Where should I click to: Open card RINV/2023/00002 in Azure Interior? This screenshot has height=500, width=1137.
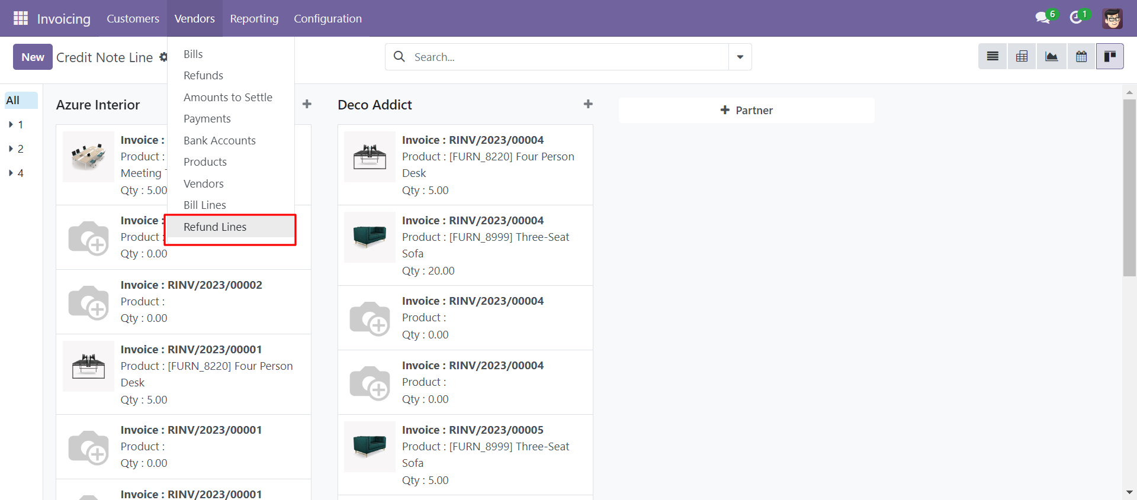coord(184,302)
